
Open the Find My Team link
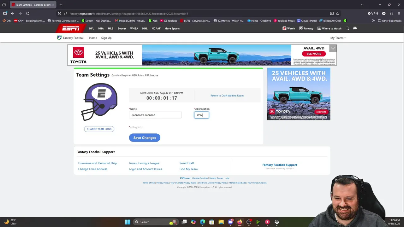pos(188,169)
